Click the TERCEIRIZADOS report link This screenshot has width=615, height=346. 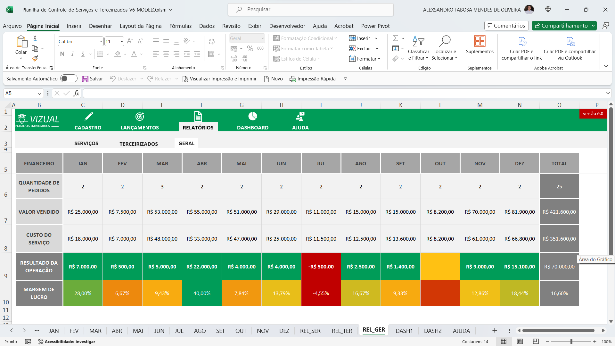[x=139, y=144]
